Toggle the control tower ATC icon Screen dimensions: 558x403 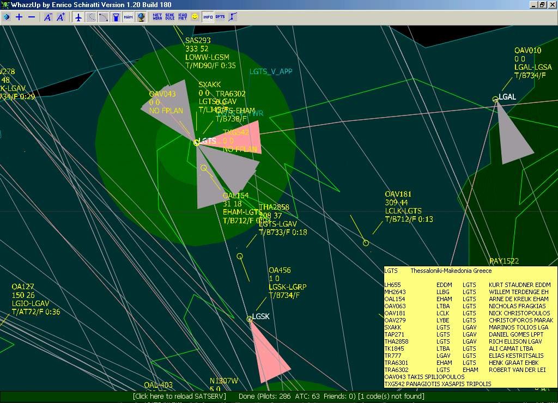click(116, 17)
